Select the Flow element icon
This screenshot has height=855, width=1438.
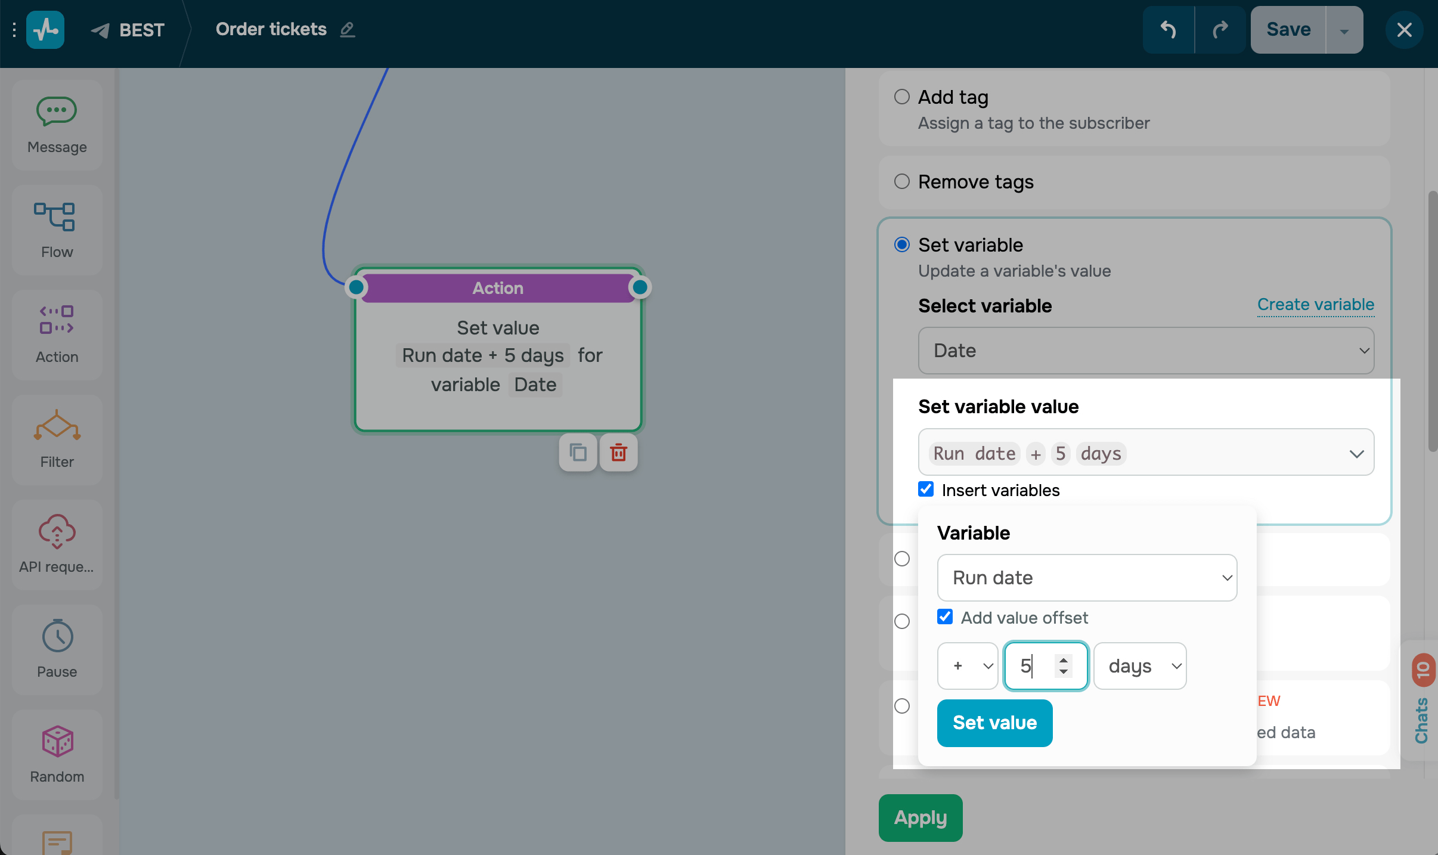[x=57, y=230]
